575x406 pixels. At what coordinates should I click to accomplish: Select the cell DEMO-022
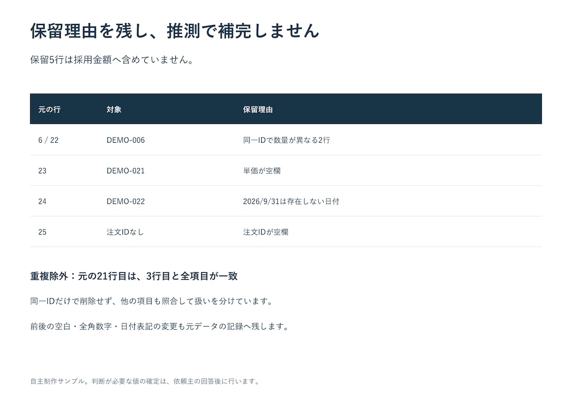tap(126, 201)
